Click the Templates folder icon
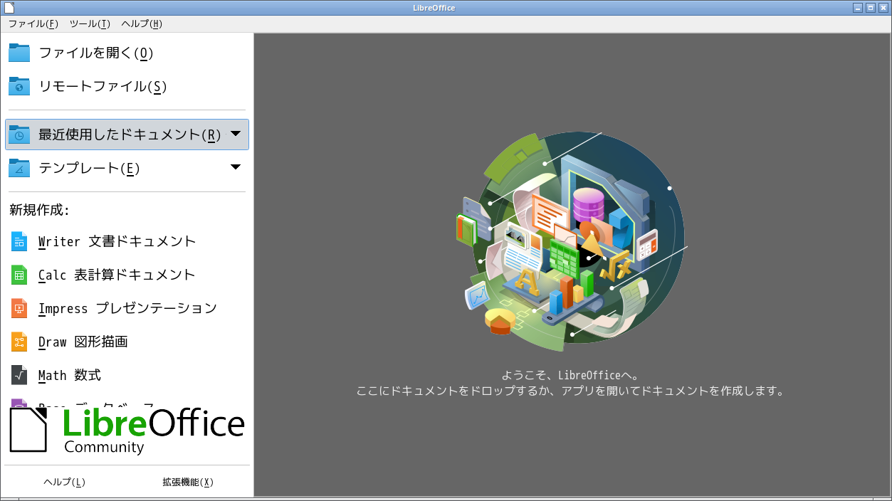This screenshot has height=501, width=892. 19,168
